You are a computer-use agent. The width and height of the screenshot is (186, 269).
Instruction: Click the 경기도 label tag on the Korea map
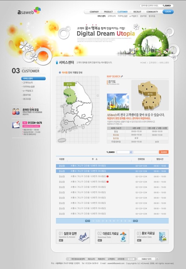tap(69, 84)
